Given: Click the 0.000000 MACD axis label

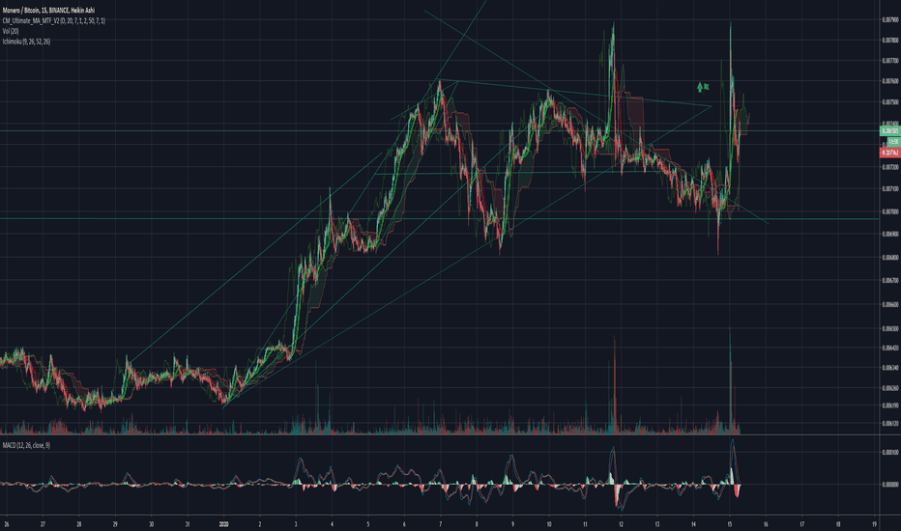Looking at the screenshot, I should coord(890,484).
